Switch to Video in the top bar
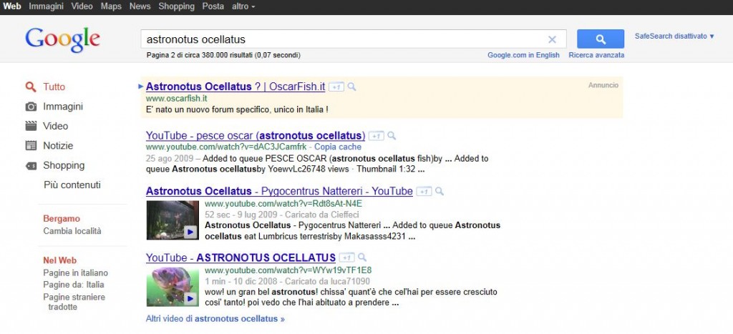 (x=82, y=6)
